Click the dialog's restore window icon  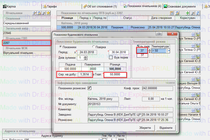159,34
